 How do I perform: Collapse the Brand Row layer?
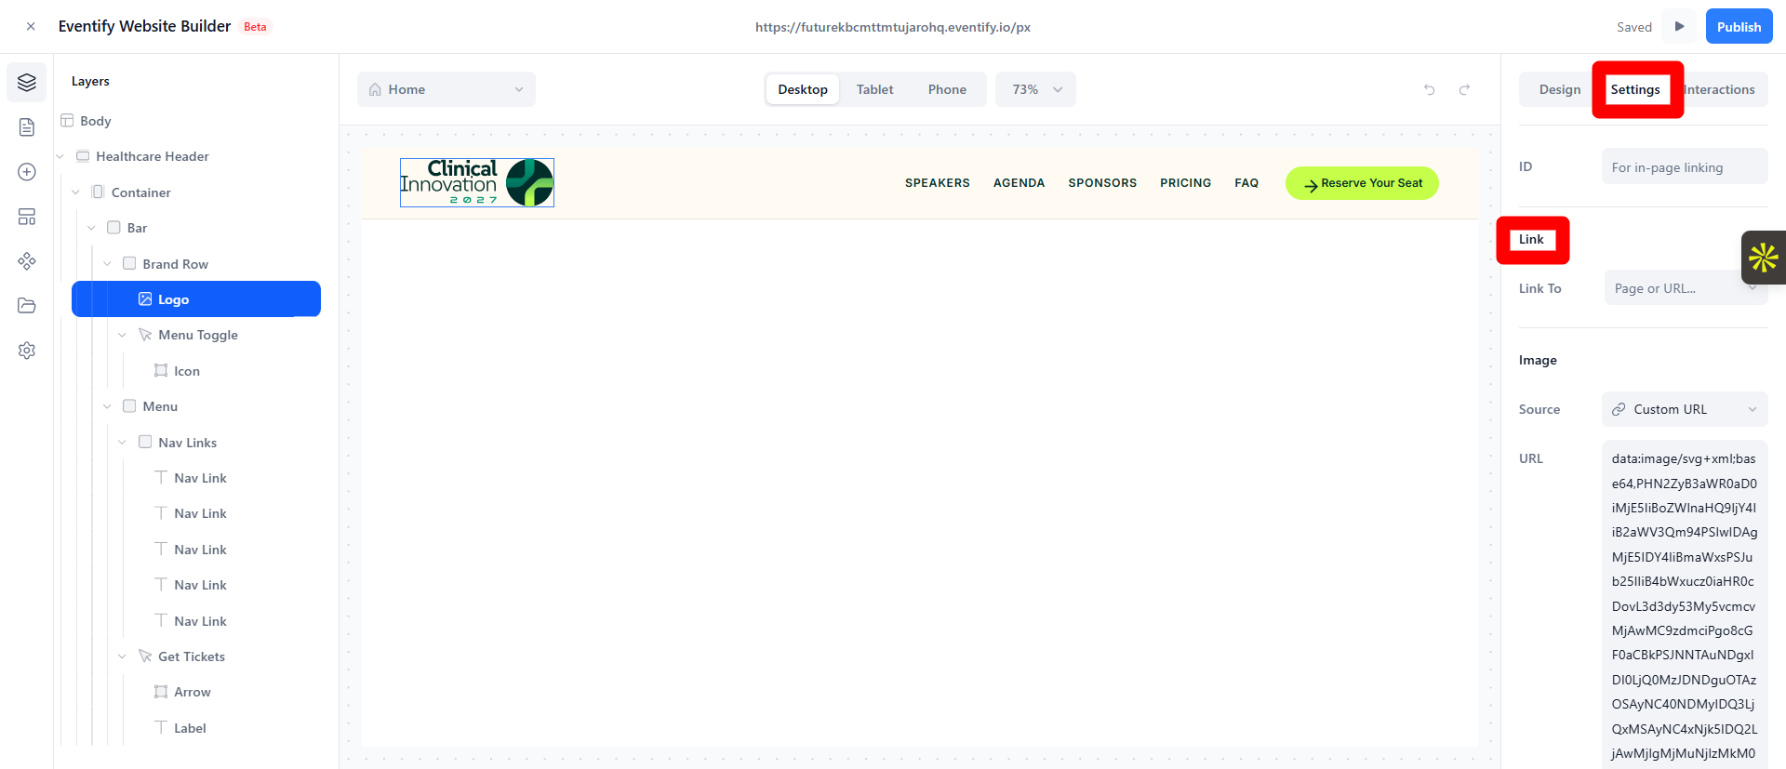[107, 264]
